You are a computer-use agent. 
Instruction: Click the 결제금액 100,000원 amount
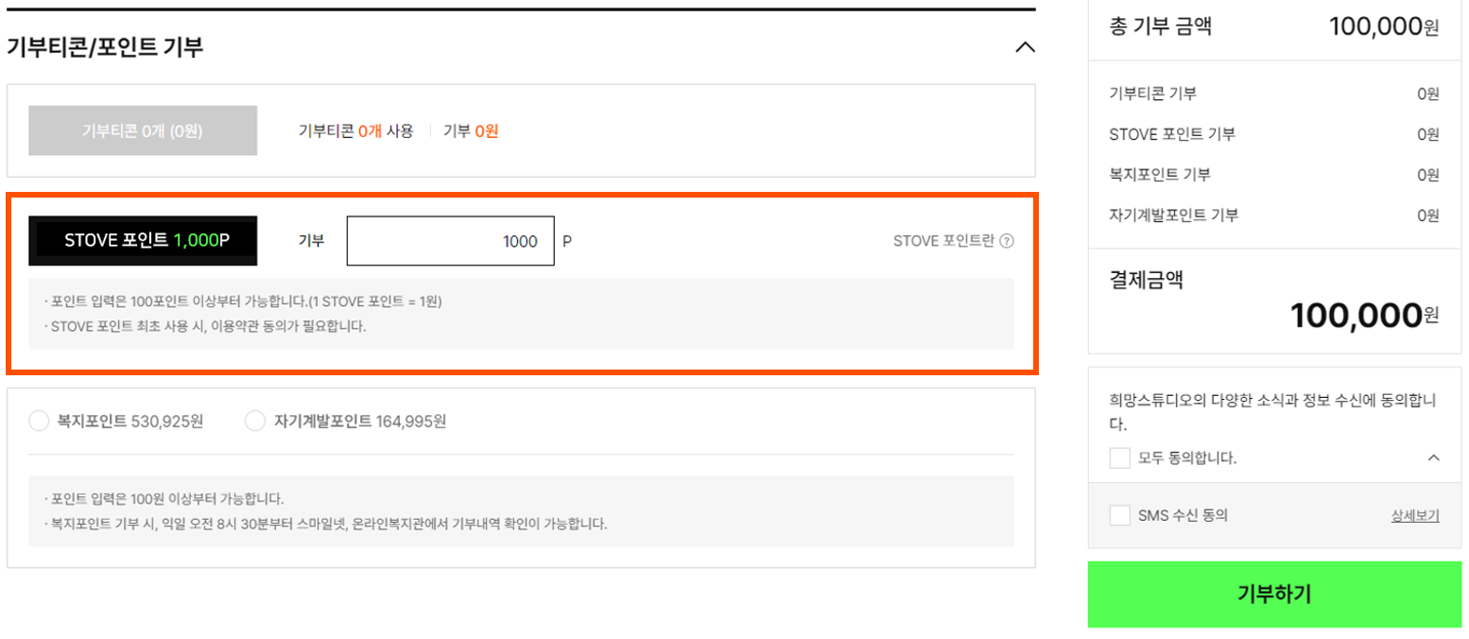click(x=1365, y=315)
